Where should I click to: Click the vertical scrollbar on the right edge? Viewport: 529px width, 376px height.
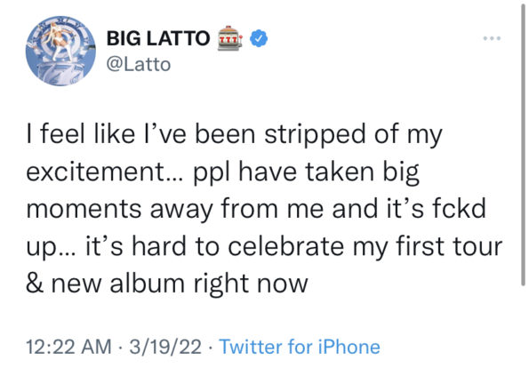(x=523, y=145)
